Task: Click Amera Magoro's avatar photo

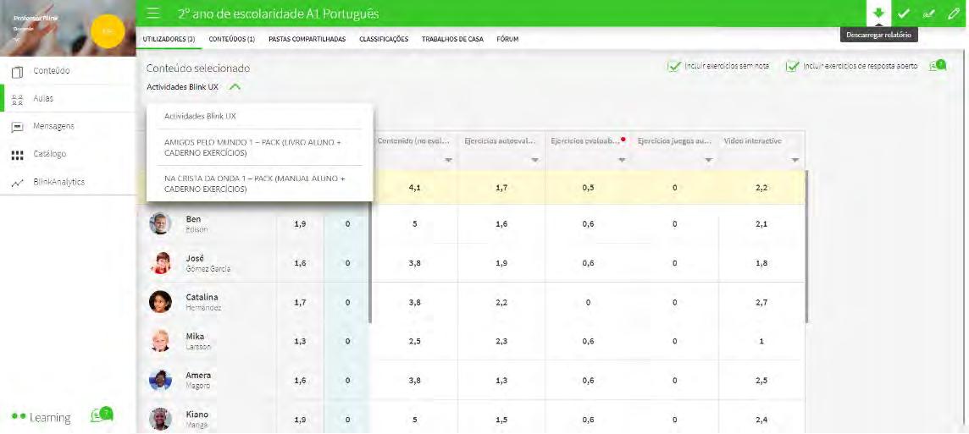Action: coord(161,380)
